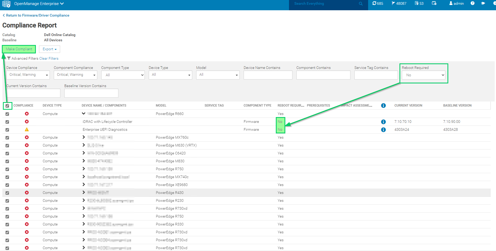Open the help question mark icon
Screen dimensions: 496x251
click(x=472, y=3)
